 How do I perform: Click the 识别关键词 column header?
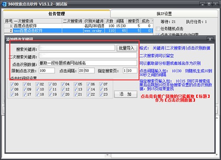pyautogui.click(x=94, y=21)
